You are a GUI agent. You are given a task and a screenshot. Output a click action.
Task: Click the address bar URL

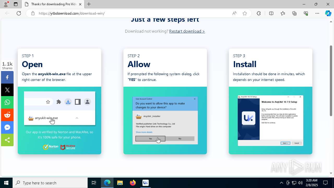[x=72, y=13]
